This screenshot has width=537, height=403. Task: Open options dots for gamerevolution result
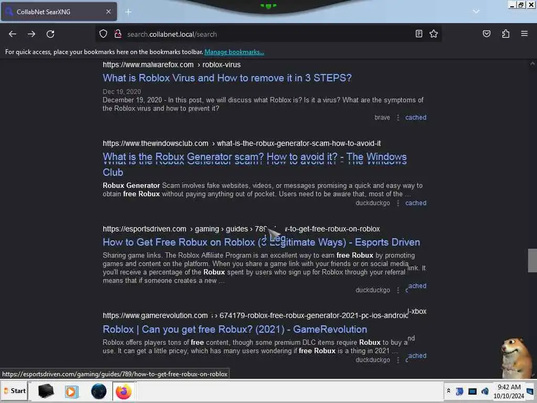tap(398, 360)
